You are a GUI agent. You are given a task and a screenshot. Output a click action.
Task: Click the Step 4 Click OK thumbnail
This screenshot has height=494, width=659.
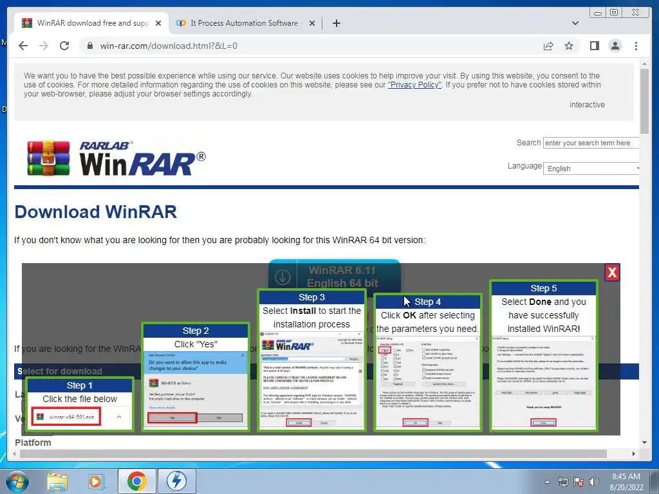coord(427,363)
